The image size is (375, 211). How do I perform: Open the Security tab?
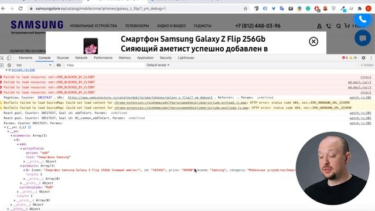(166, 58)
